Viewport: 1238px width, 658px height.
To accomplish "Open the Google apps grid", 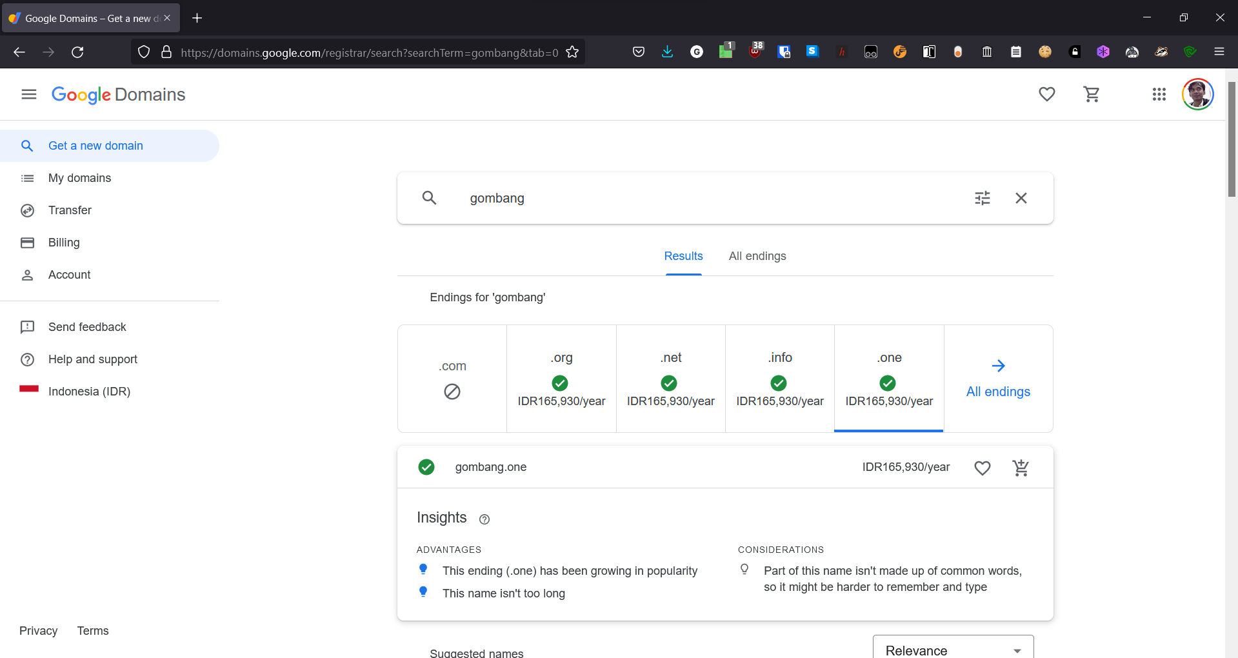I will tap(1159, 94).
